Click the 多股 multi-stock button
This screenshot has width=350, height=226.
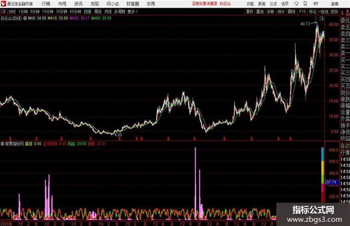[270, 12]
